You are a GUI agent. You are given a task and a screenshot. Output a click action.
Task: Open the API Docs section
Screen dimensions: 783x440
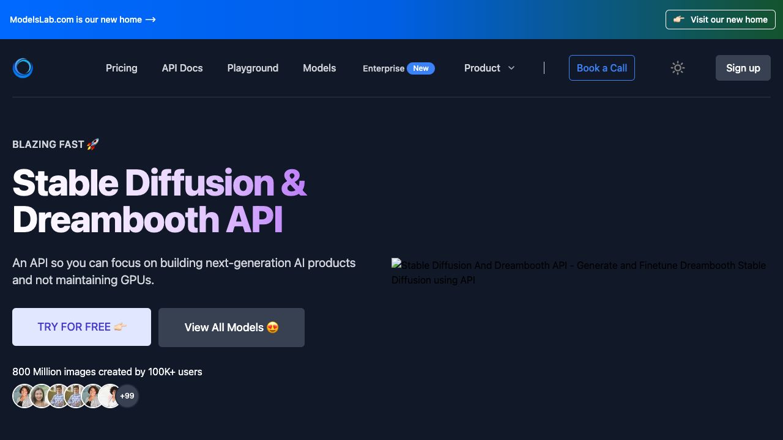pyautogui.click(x=182, y=68)
